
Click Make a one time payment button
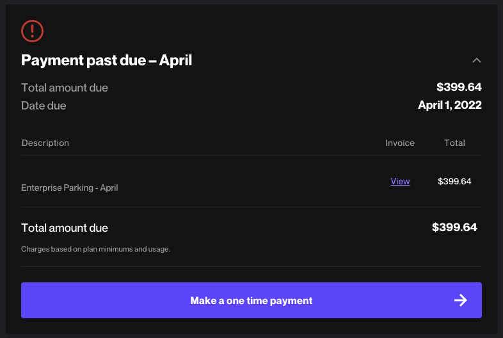[x=251, y=300]
